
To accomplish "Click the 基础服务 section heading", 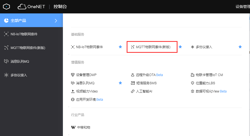I will pyautogui.click(x=78, y=34).
